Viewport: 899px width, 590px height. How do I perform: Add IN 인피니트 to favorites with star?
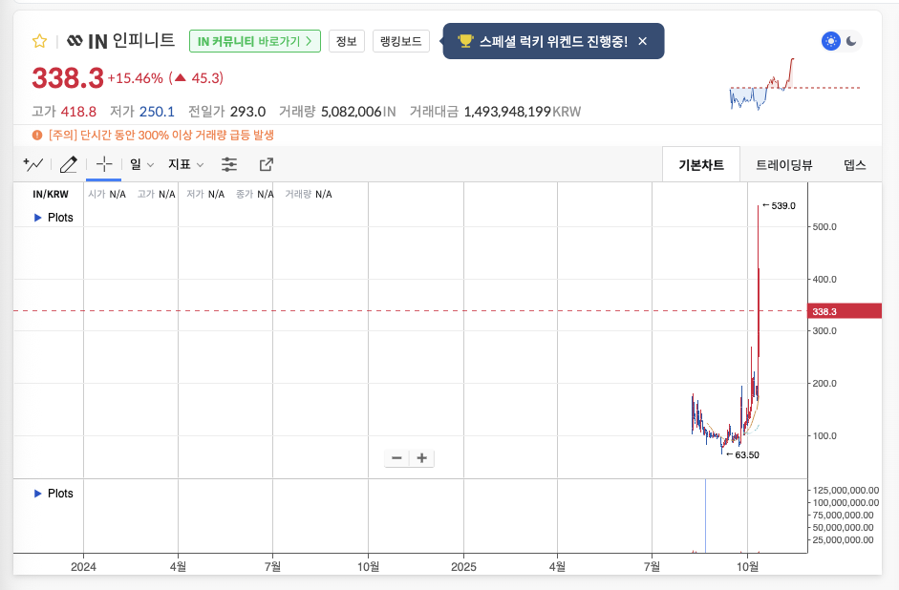point(39,41)
